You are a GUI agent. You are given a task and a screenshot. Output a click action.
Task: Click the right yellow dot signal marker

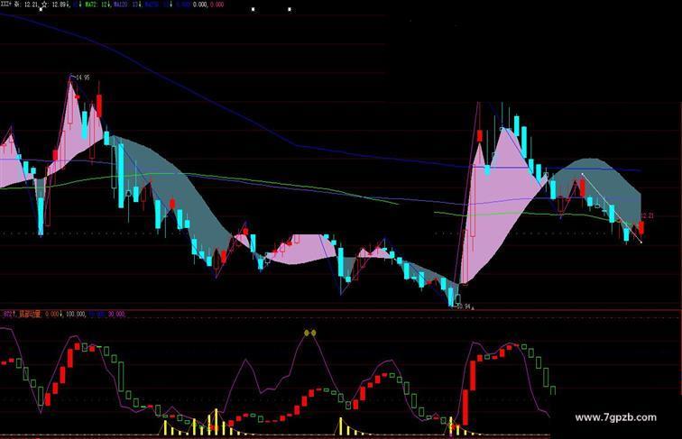coord(313,333)
